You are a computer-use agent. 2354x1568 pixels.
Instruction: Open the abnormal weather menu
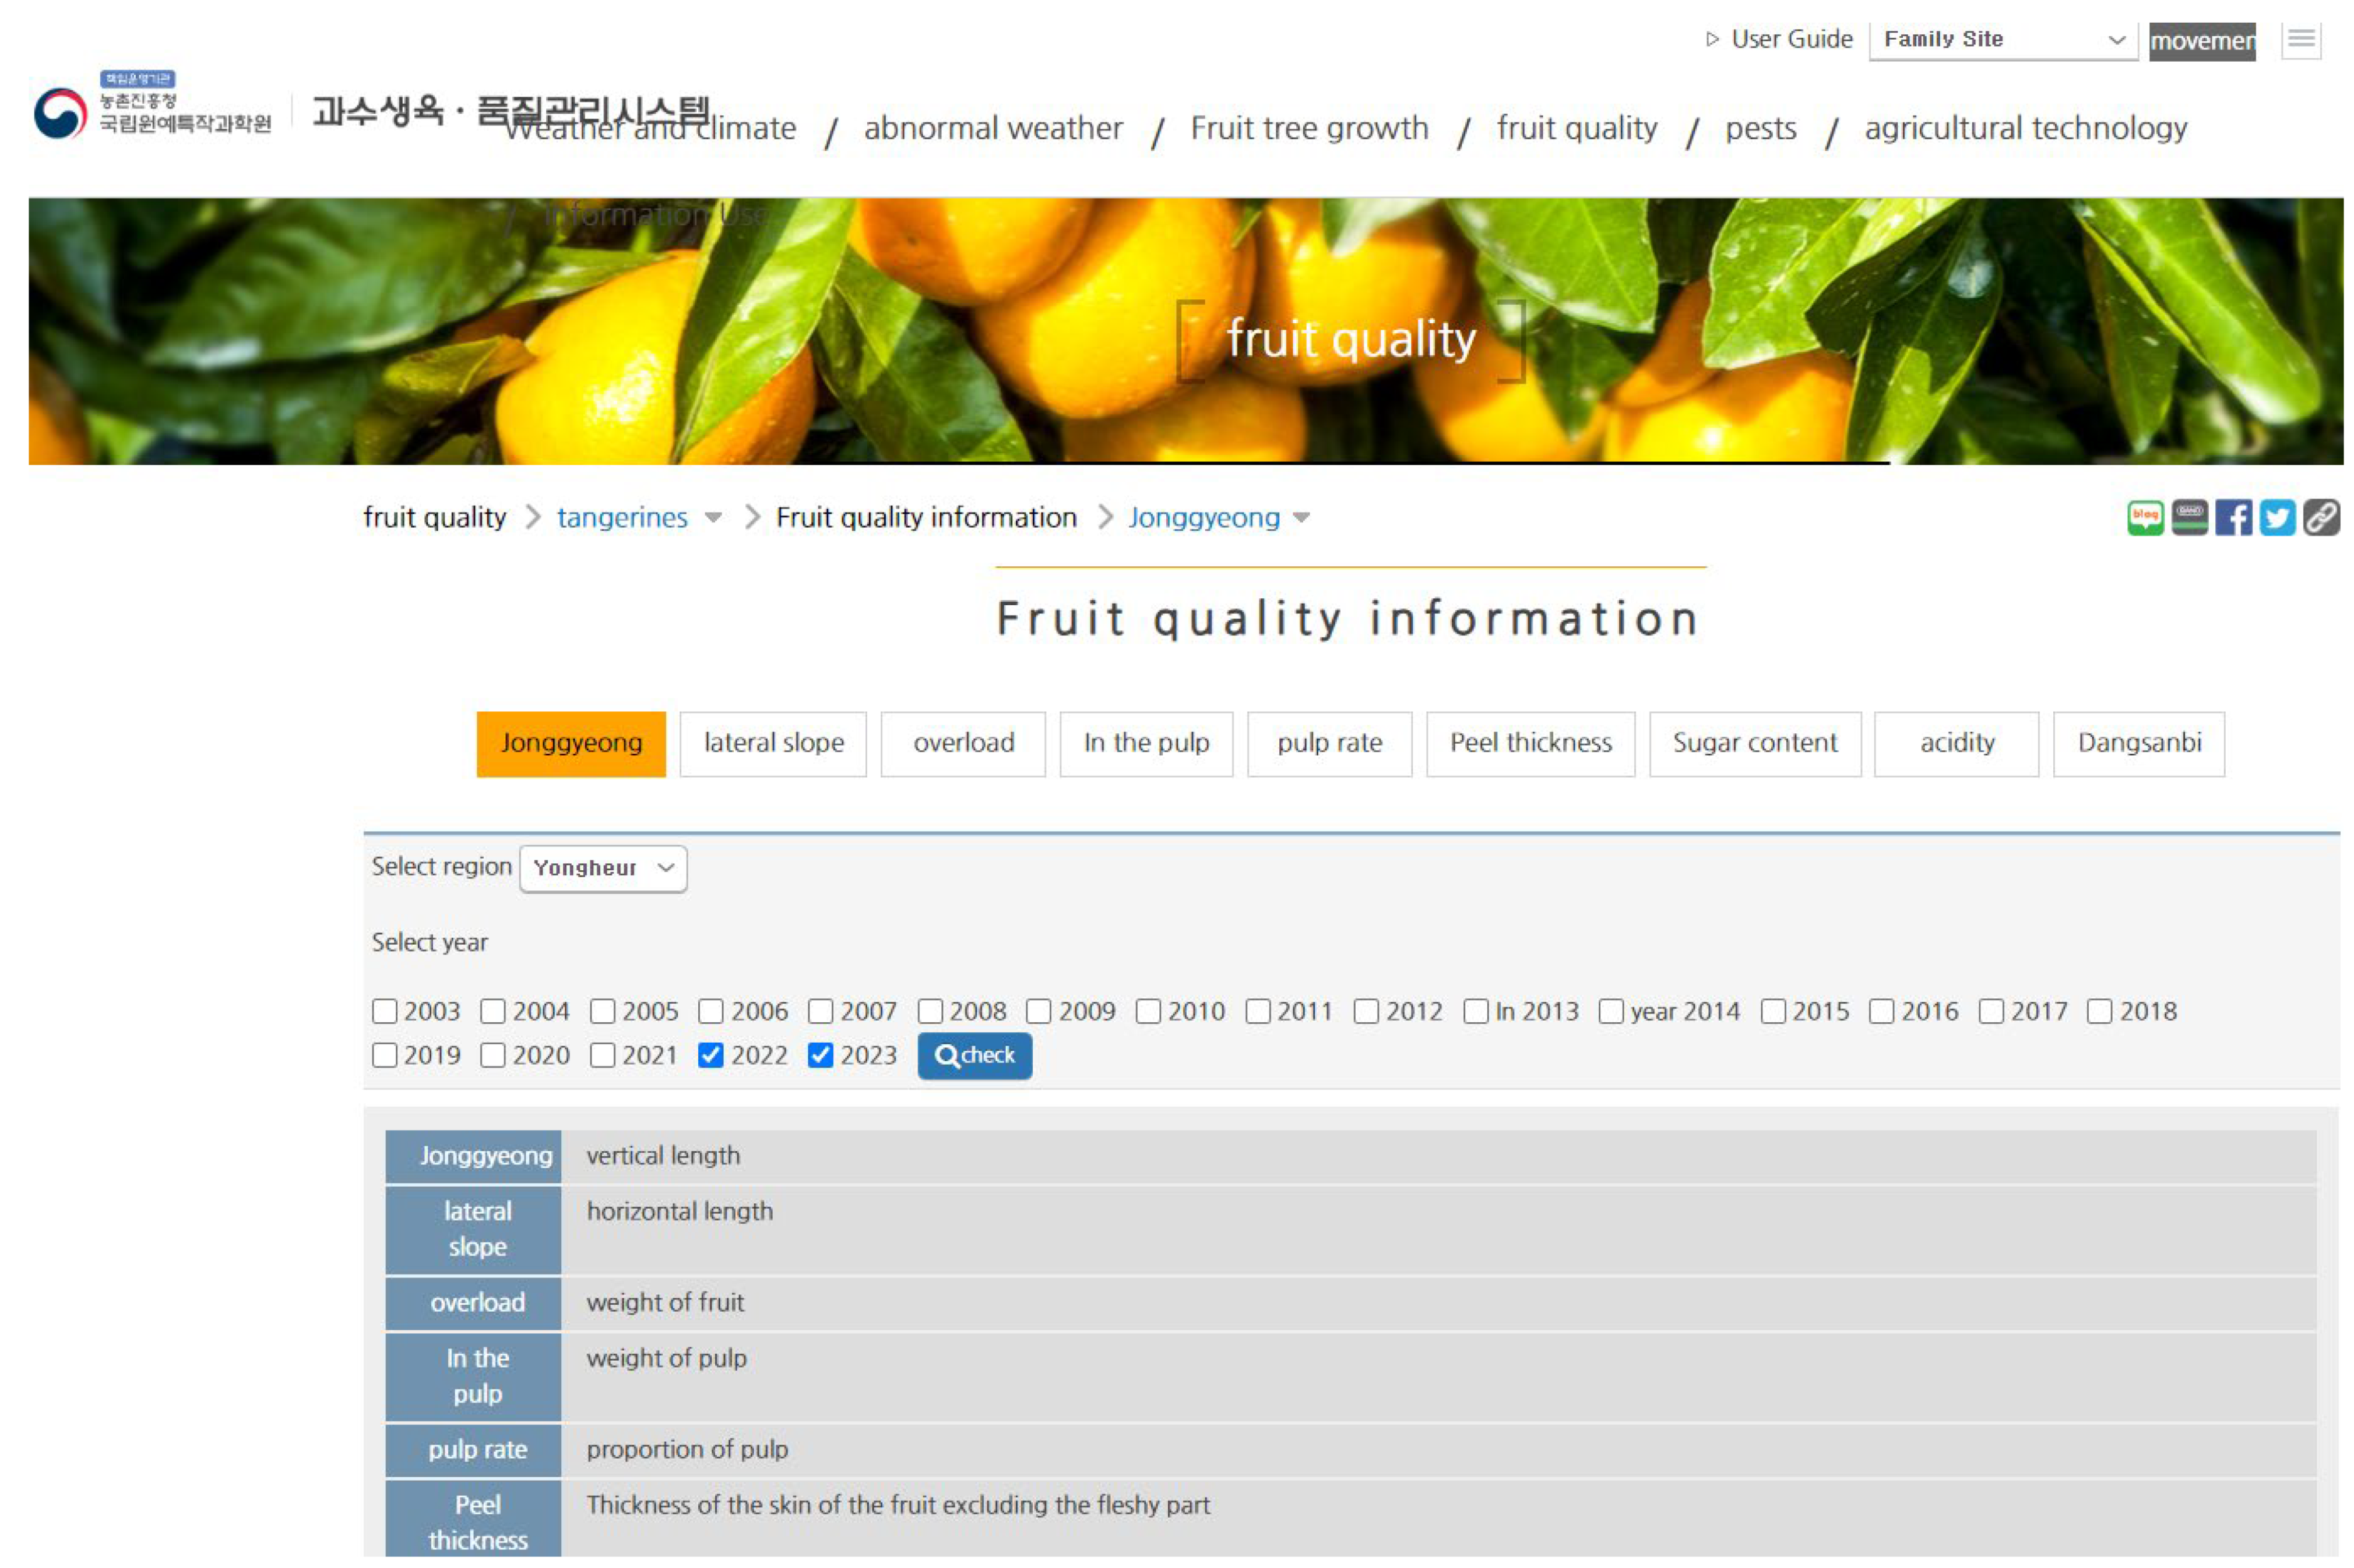[993, 128]
